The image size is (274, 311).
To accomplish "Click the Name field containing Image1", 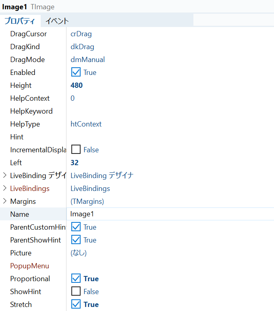I will [169, 214].
